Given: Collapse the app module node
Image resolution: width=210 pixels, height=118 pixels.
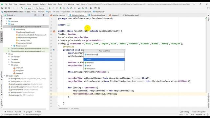Looking at the screenshot, I should point(4,18).
